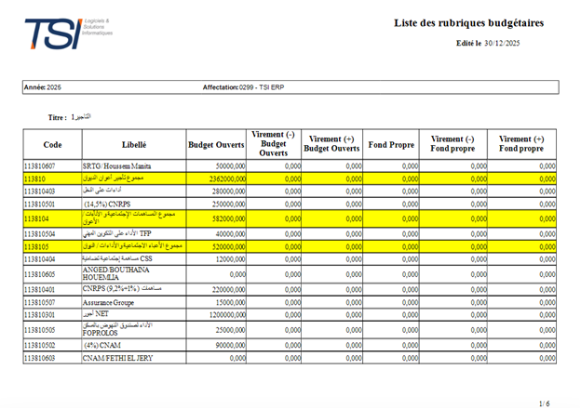Click the (4%) CNAM label cell
The image size is (581, 409).
(x=134, y=346)
